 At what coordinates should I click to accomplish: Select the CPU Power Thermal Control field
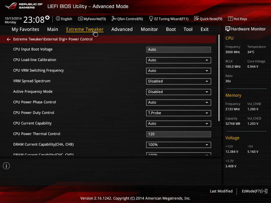tap(179, 134)
